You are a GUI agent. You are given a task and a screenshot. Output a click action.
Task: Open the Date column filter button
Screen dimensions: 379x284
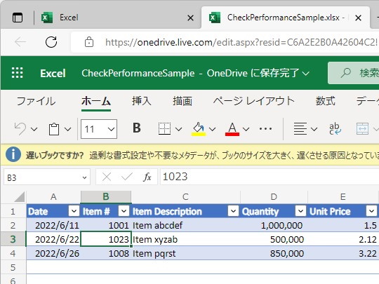(74, 211)
